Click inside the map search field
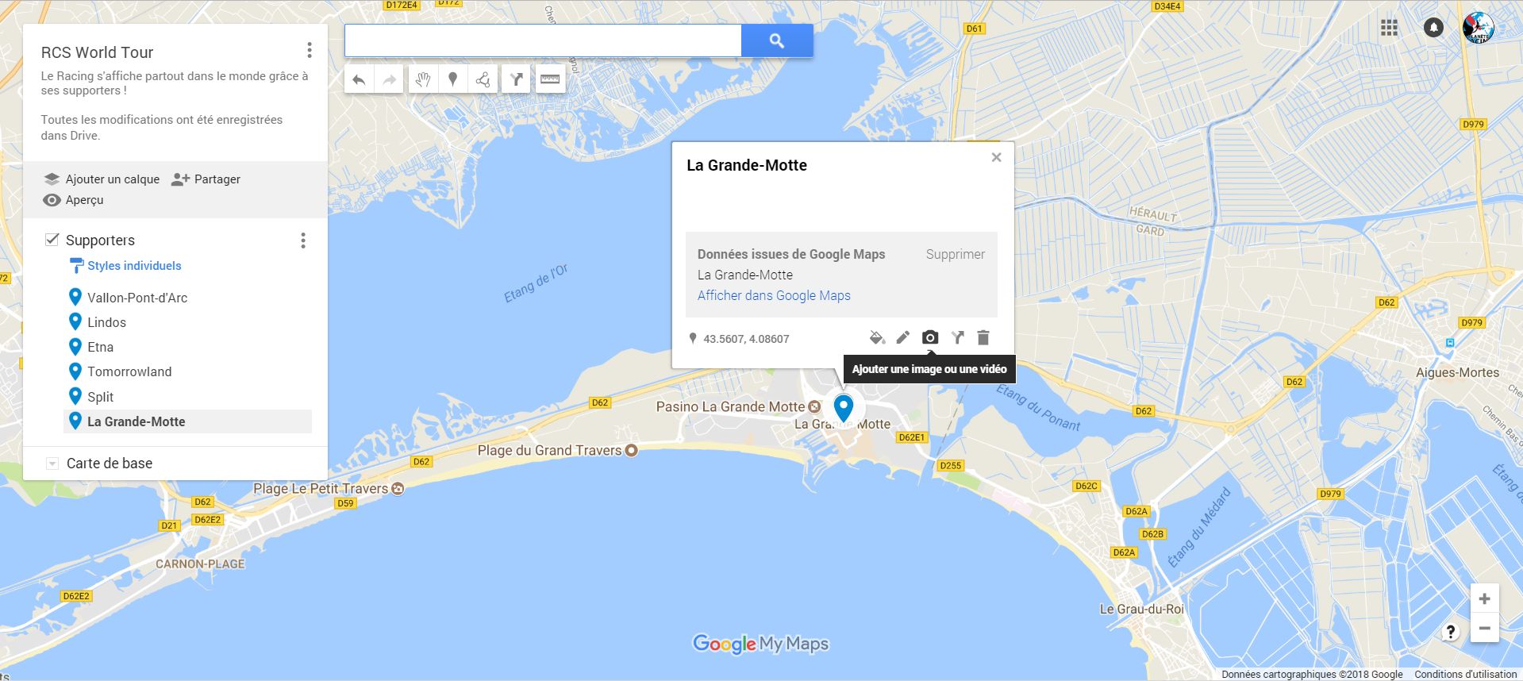Viewport: 1523px width, 681px height. tap(543, 40)
